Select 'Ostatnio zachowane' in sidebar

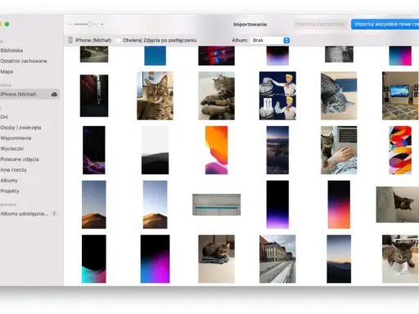click(24, 61)
